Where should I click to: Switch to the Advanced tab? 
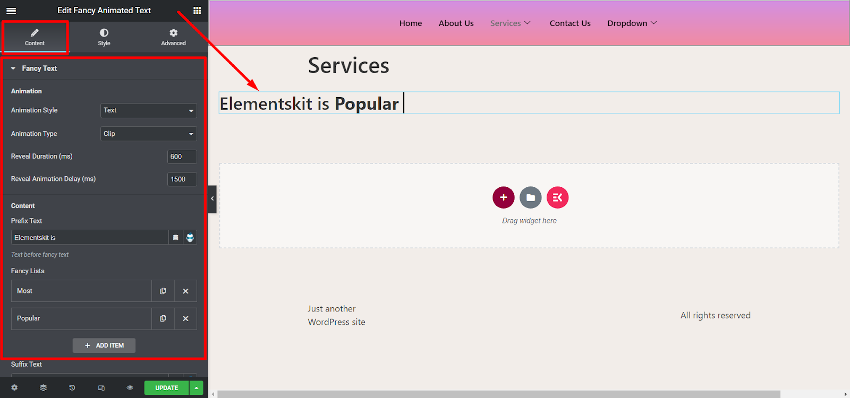tap(173, 37)
